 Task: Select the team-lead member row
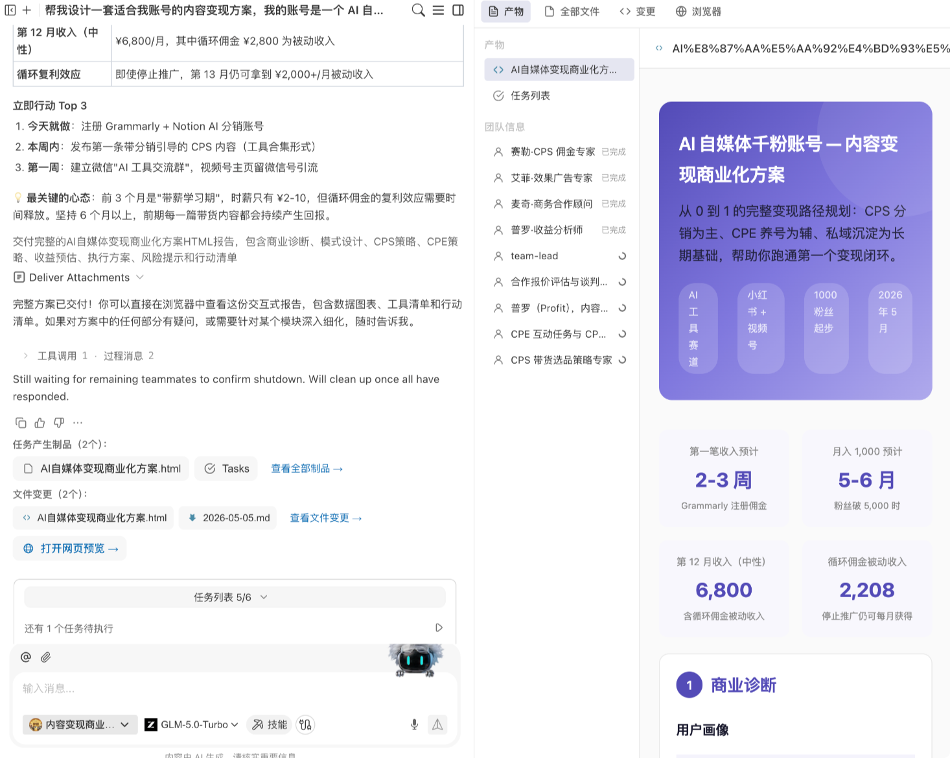click(559, 255)
